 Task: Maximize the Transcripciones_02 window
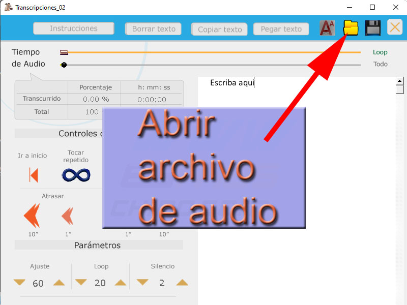point(372,7)
